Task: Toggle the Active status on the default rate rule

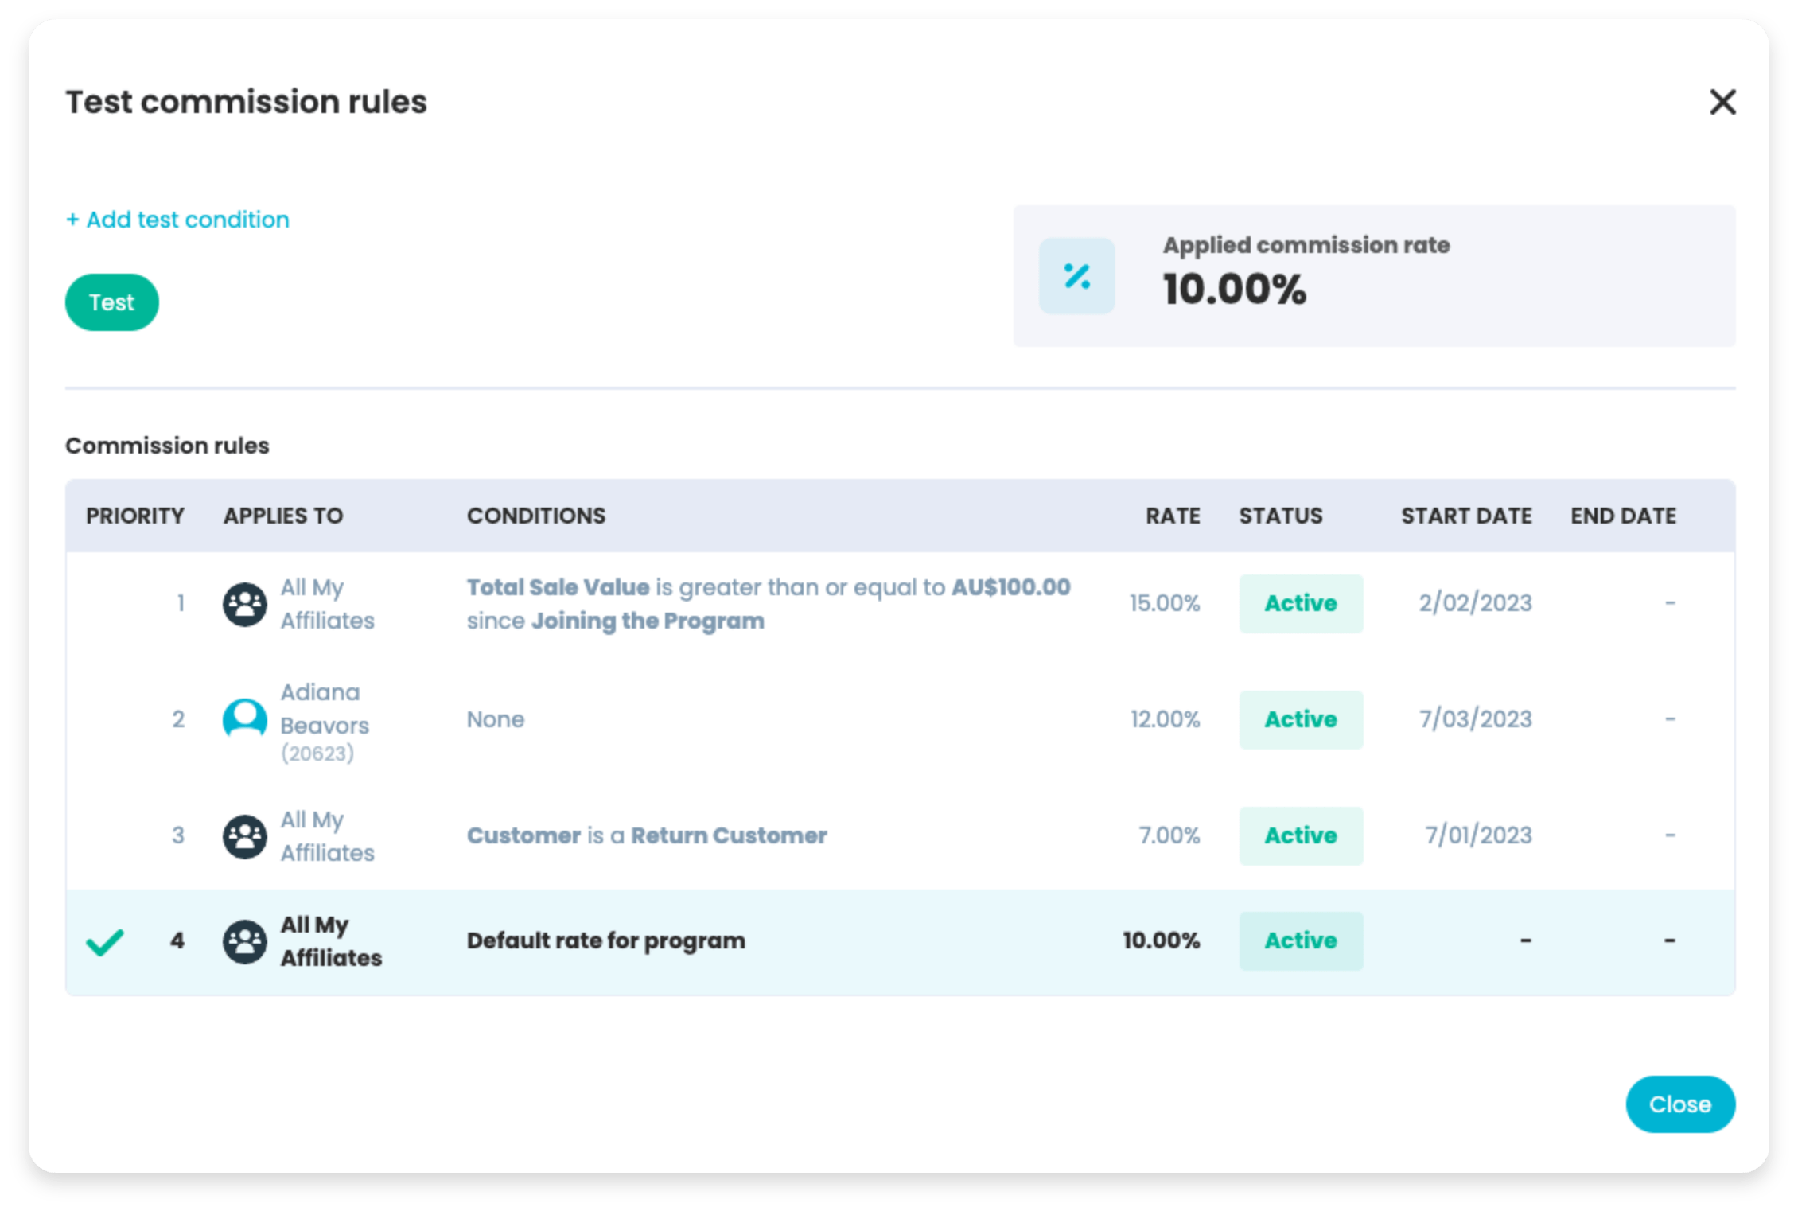Action: coord(1301,940)
